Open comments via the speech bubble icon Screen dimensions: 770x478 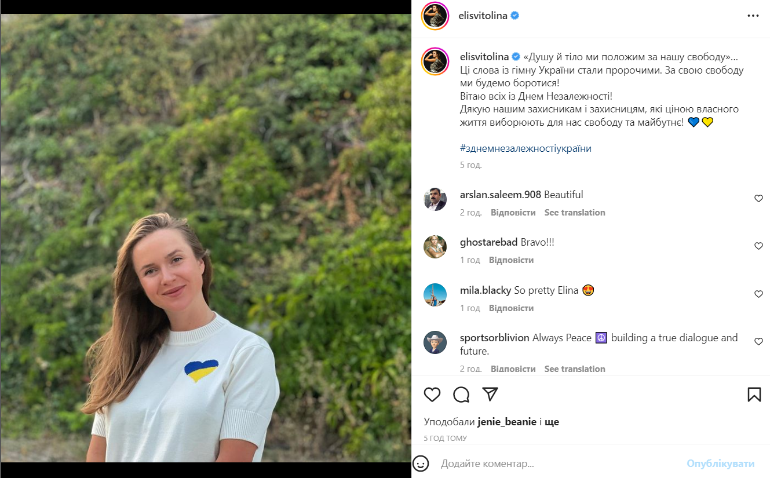tap(461, 395)
